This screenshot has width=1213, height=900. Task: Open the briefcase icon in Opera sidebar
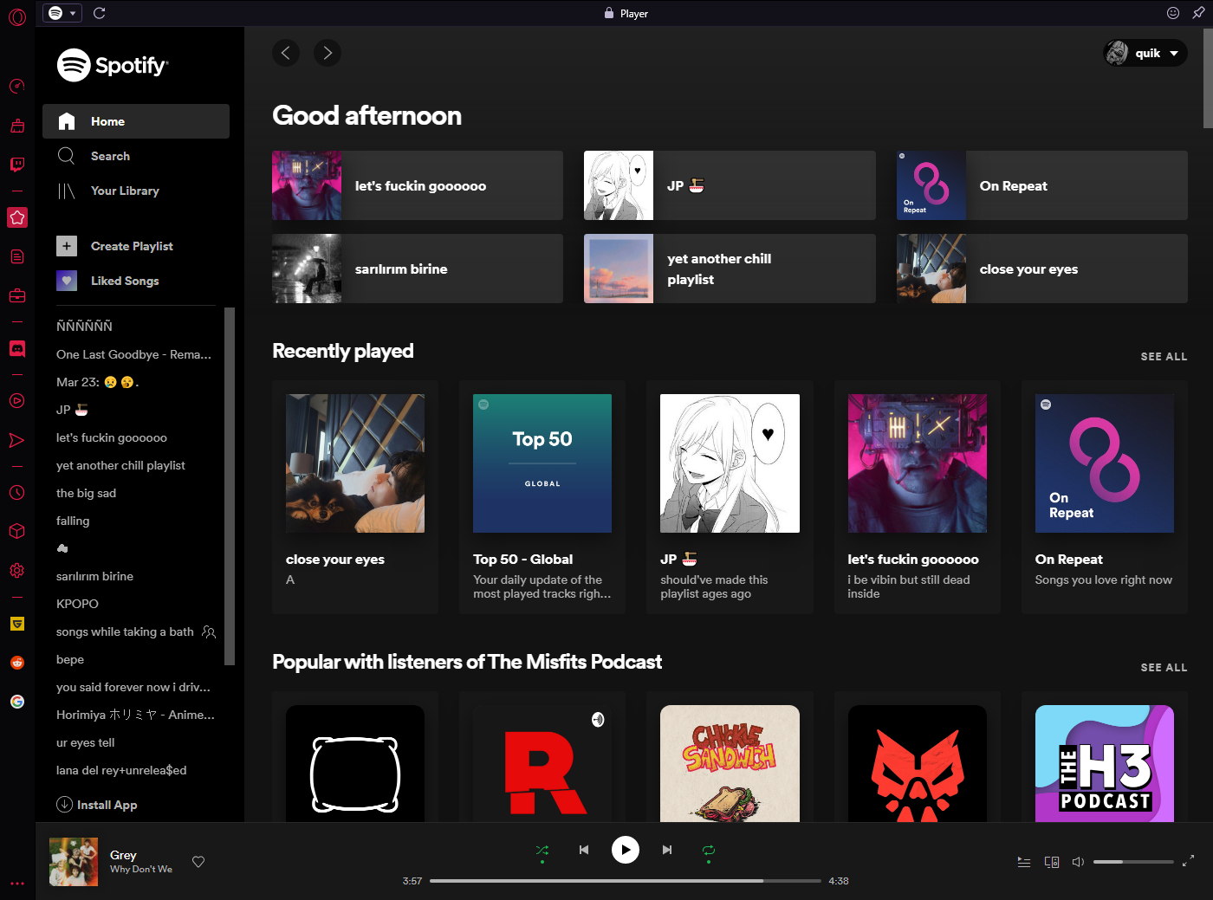click(x=17, y=295)
